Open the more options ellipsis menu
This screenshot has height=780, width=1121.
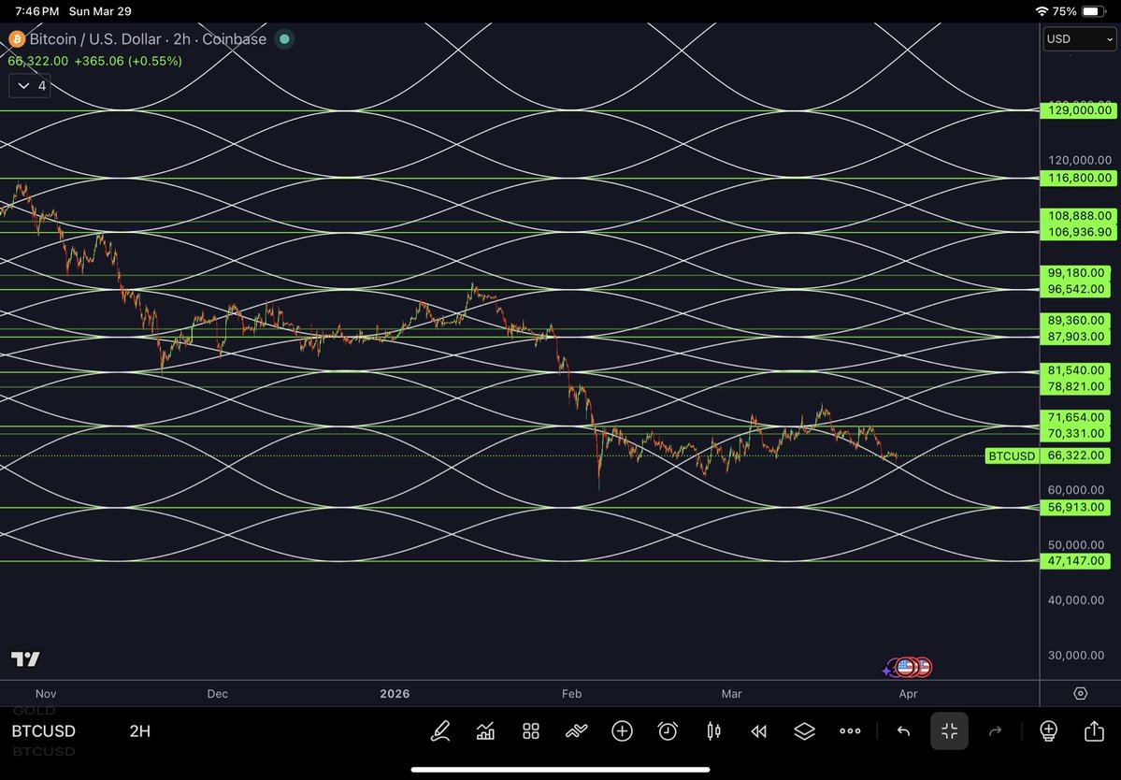tap(850, 731)
